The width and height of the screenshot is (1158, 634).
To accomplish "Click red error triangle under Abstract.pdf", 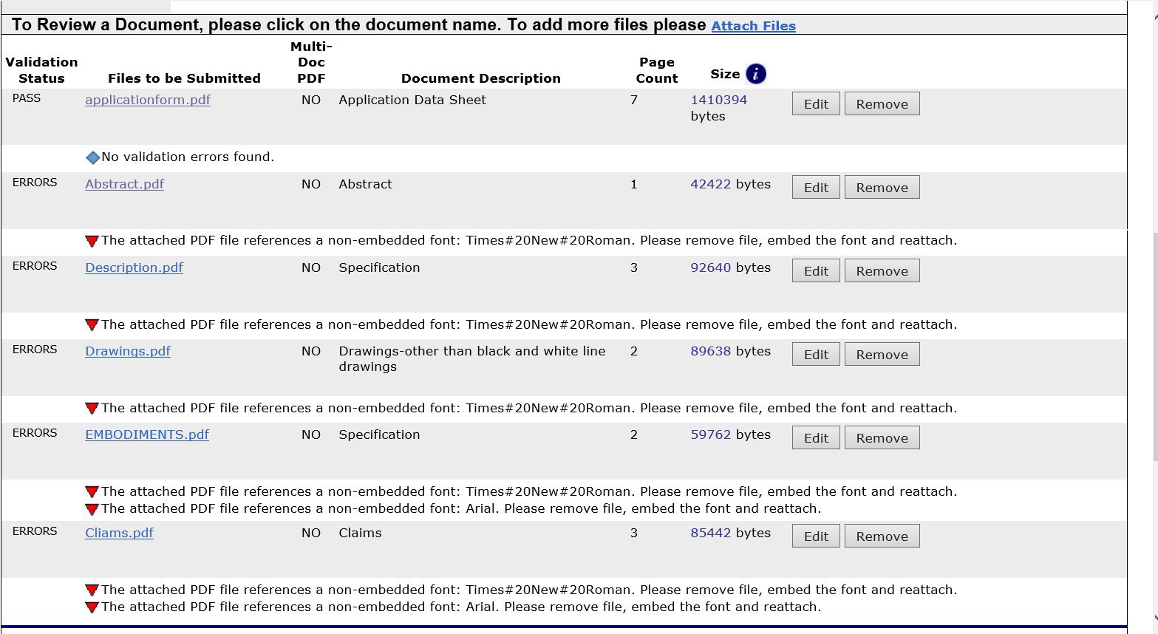I will (92, 241).
